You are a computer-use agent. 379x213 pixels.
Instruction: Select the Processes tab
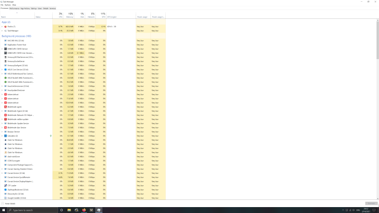click(5, 8)
